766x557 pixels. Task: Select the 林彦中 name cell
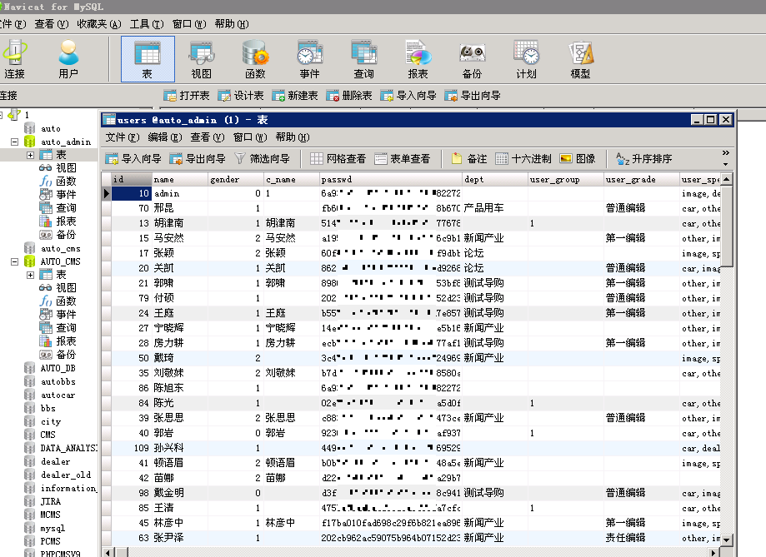[180, 523]
